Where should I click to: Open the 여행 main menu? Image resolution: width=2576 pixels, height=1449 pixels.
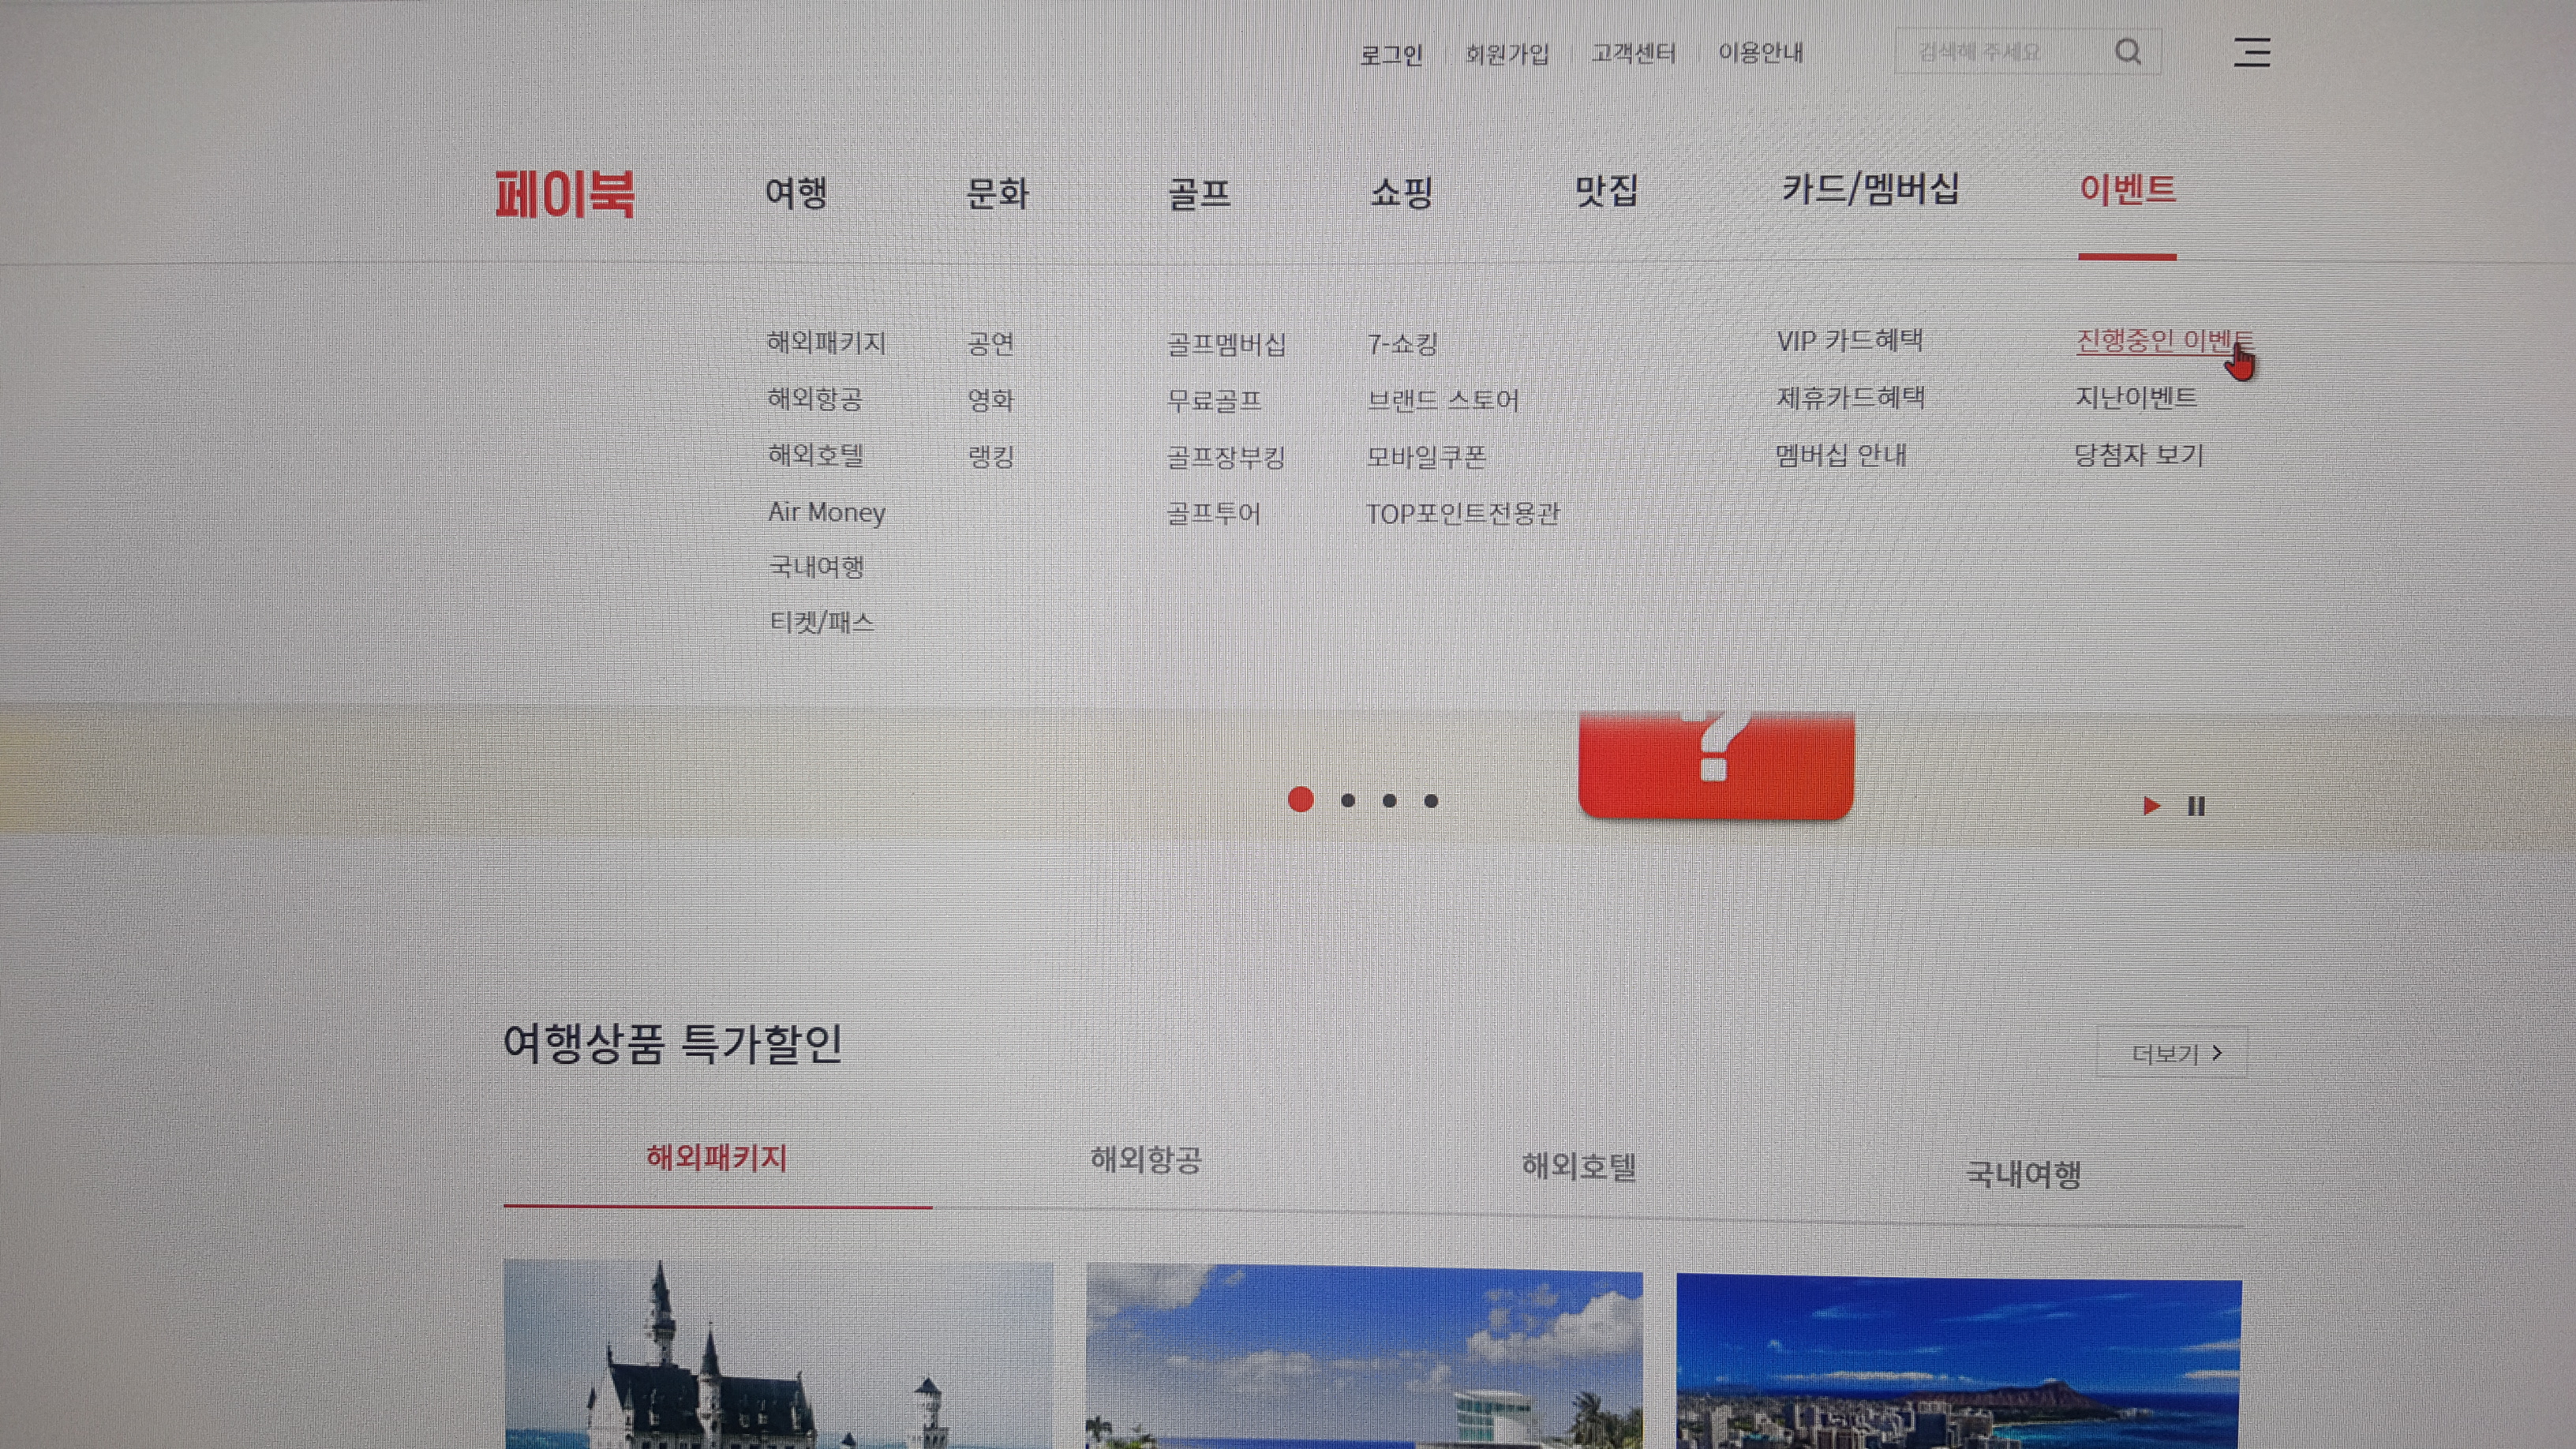tap(796, 192)
